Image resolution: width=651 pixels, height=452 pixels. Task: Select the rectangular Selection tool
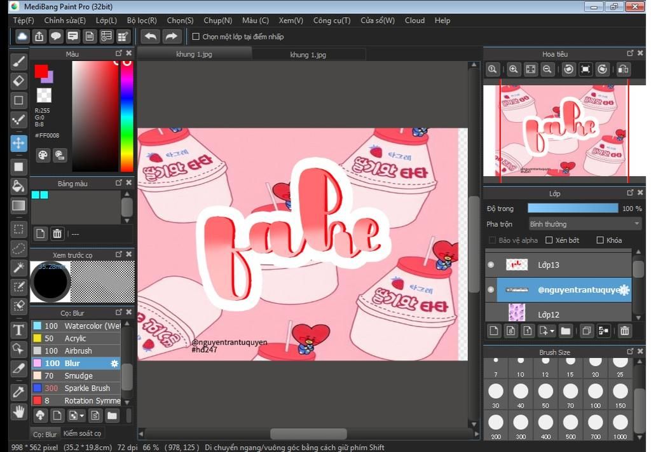pyautogui.click(x=18, y=229)
